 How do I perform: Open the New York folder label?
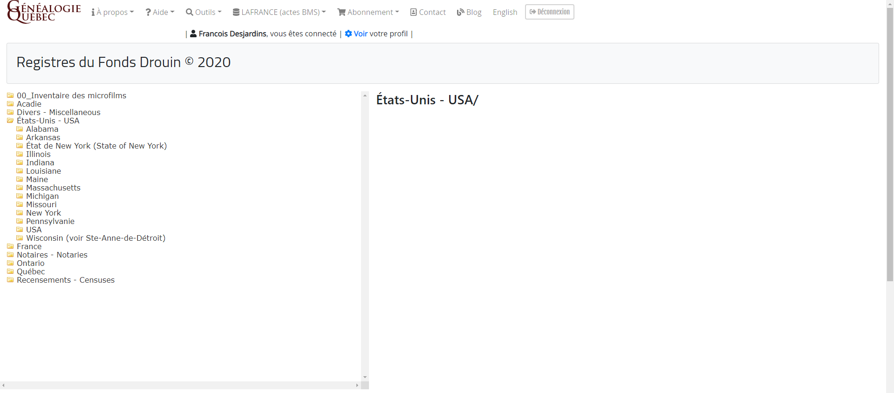pos(43,213)
